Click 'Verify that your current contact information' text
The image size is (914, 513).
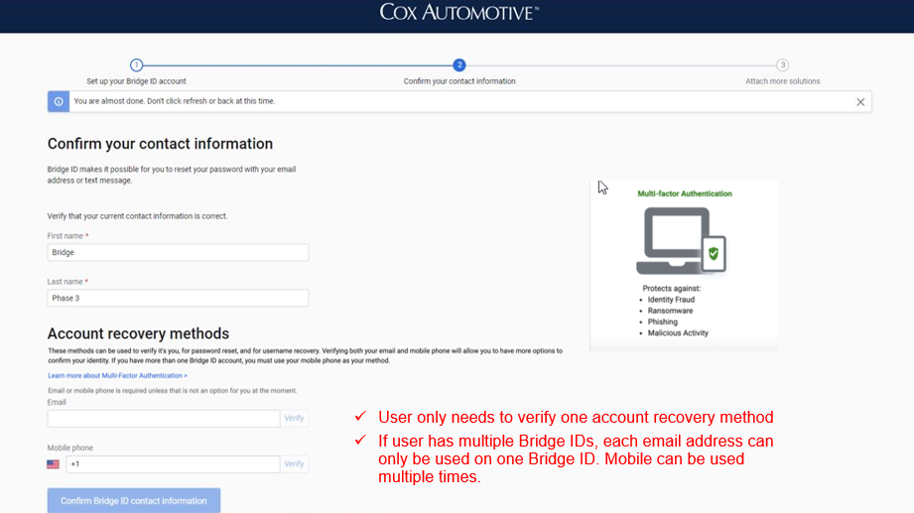[138, 215]
